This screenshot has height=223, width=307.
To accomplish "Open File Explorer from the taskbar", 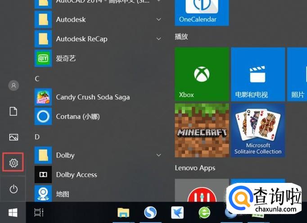I will (123, 213).
